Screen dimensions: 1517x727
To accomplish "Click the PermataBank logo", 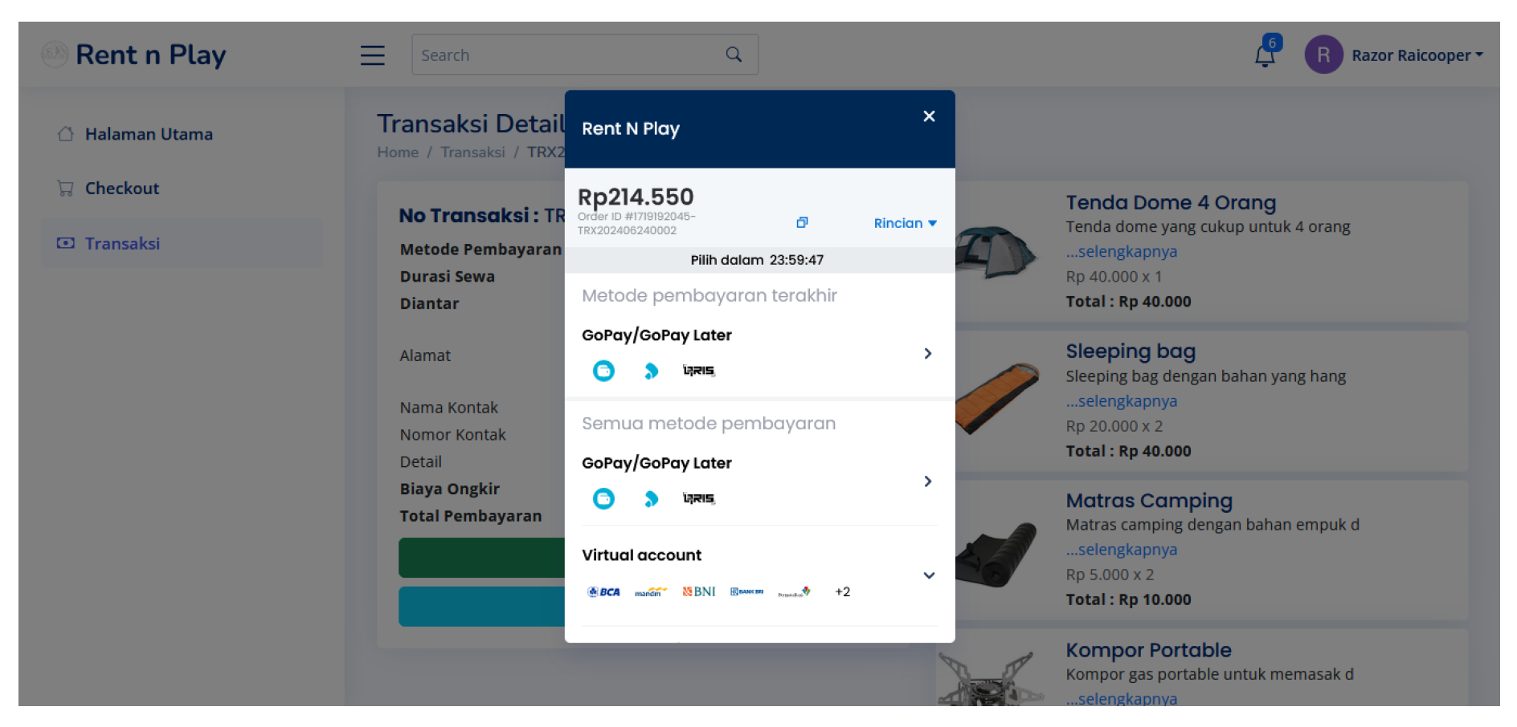I will [x=794, y=591].
